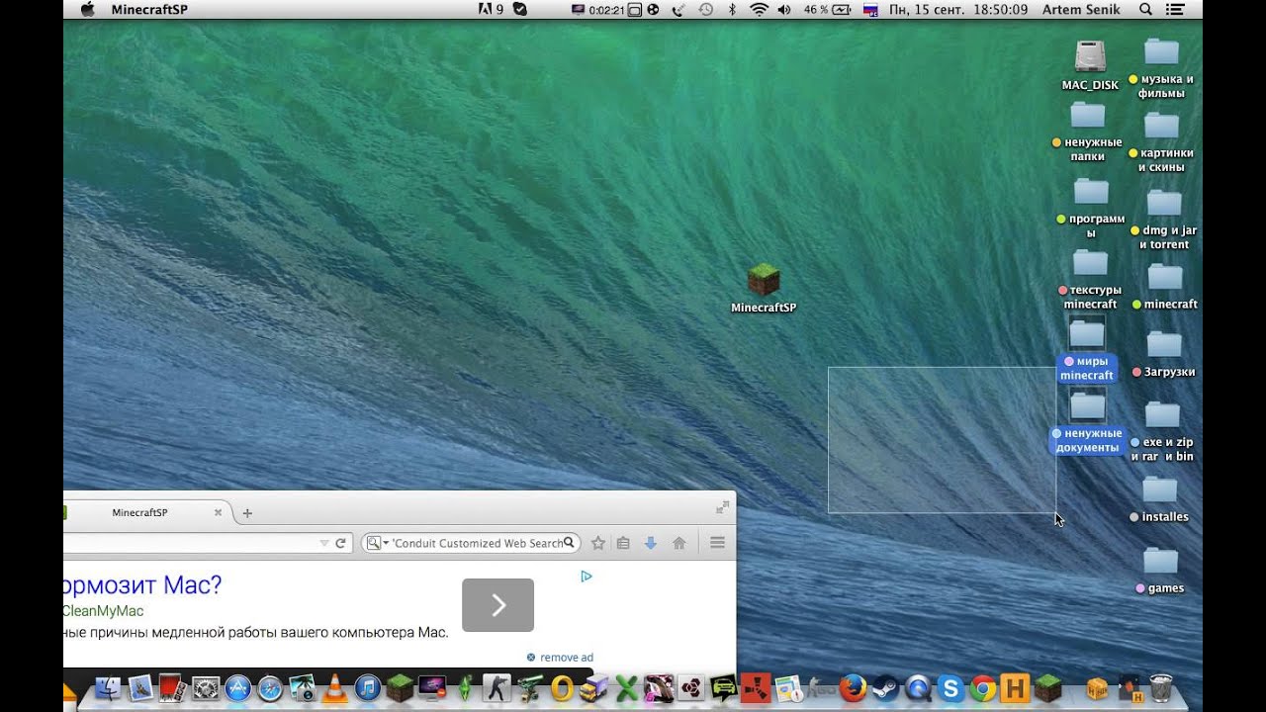Open Skype from the Dock
Image resolution: width=1266 pixels, height=712 pixels.
click(950, 688)
